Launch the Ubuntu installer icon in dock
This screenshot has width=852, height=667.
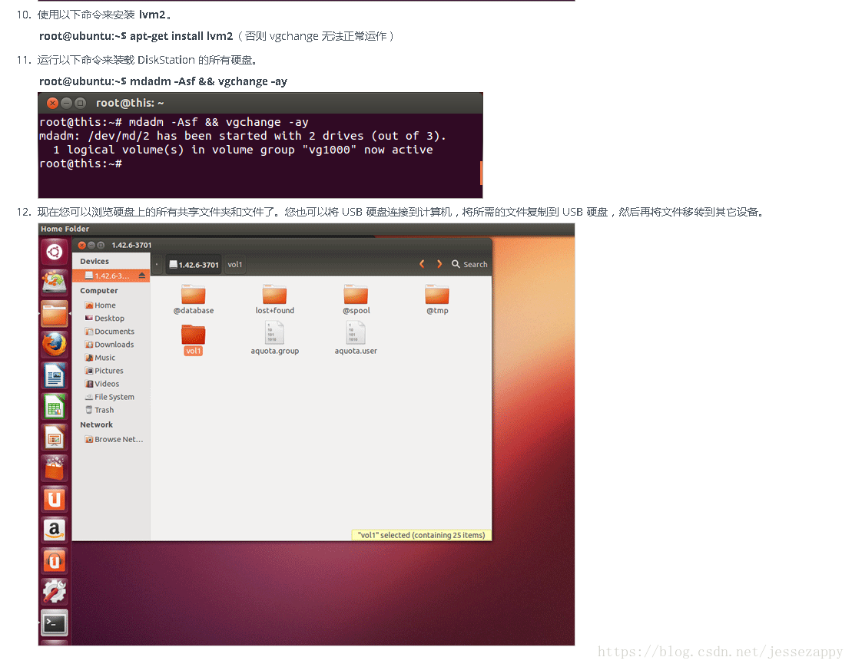[55, 282]
